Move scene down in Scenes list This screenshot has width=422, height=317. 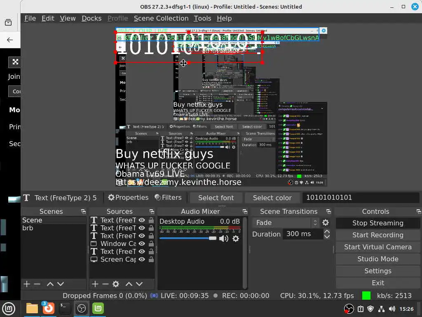tap(61, 284)
